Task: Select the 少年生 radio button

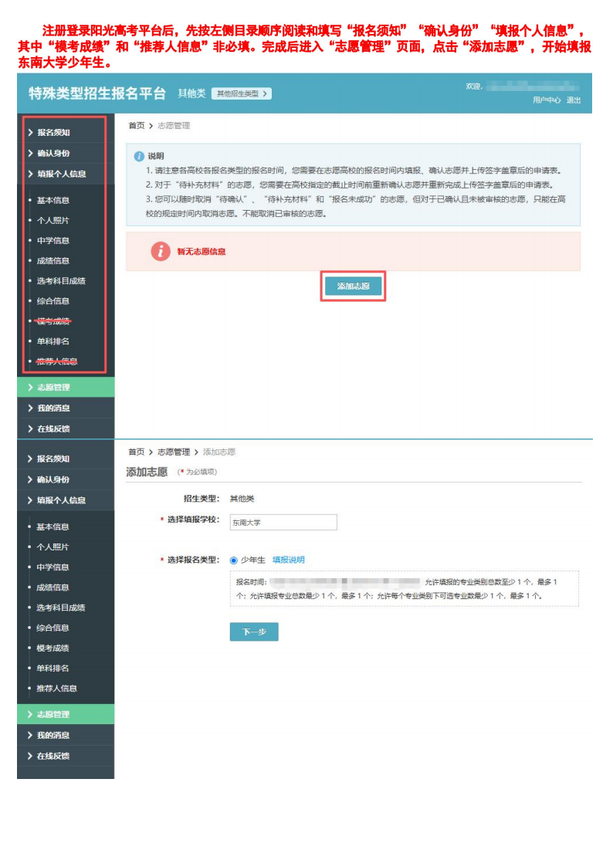Action: tap(234, 561)
